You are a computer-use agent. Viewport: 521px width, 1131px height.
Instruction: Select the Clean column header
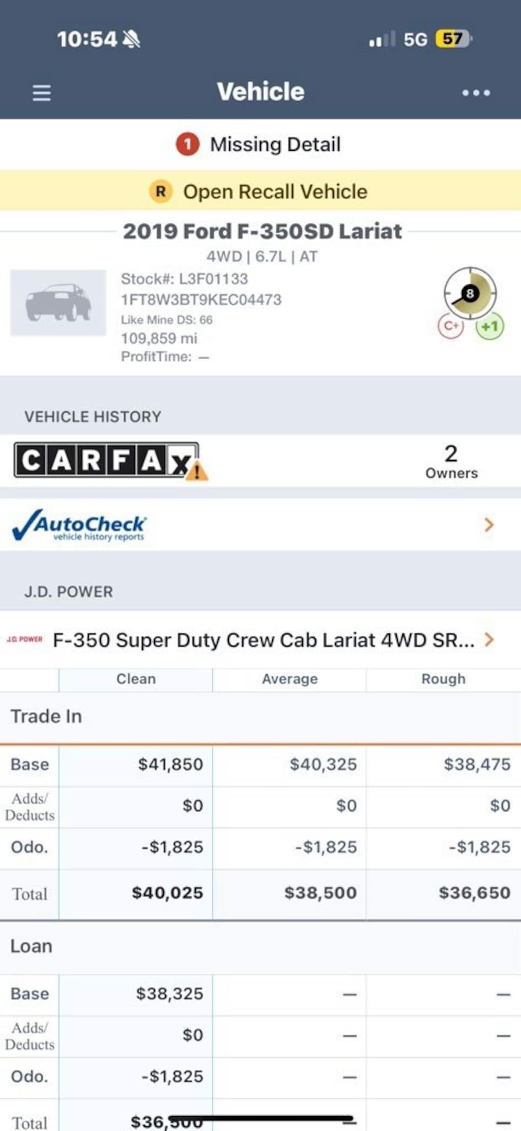pos(136,679)
